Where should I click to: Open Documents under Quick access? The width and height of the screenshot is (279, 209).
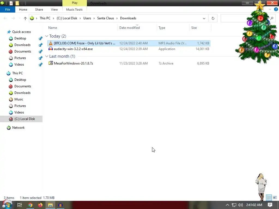(x=23, y=51)
